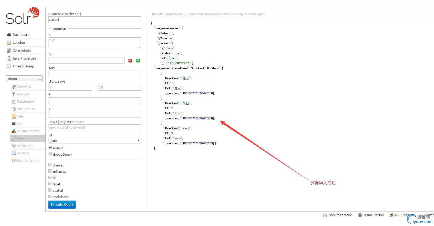Open the Plugins / Stats link
Viewport: 434px width, 226px height.
tap(27, 131)
